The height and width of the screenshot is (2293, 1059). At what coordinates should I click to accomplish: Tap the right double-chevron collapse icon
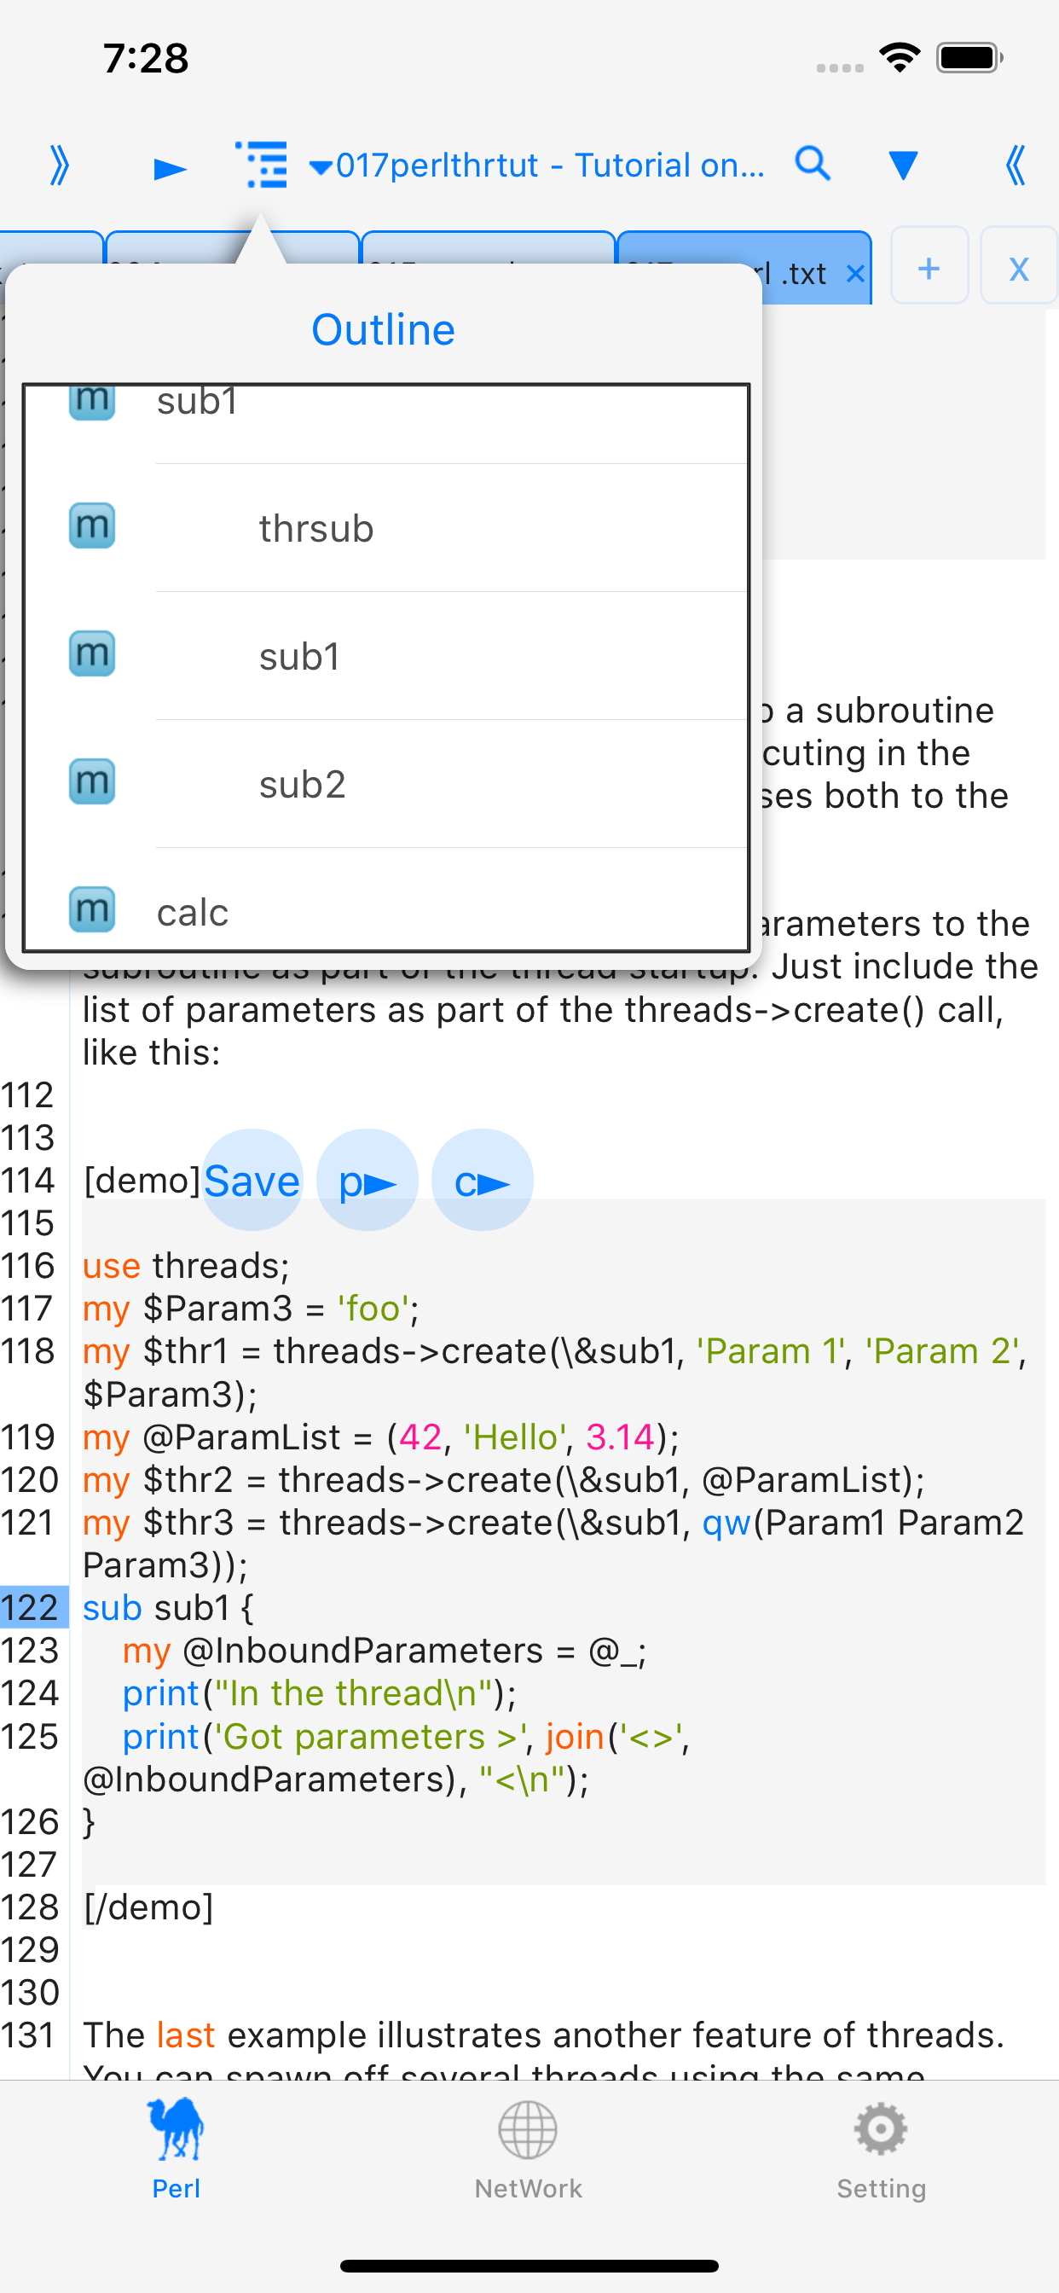tap(1015, 165)
